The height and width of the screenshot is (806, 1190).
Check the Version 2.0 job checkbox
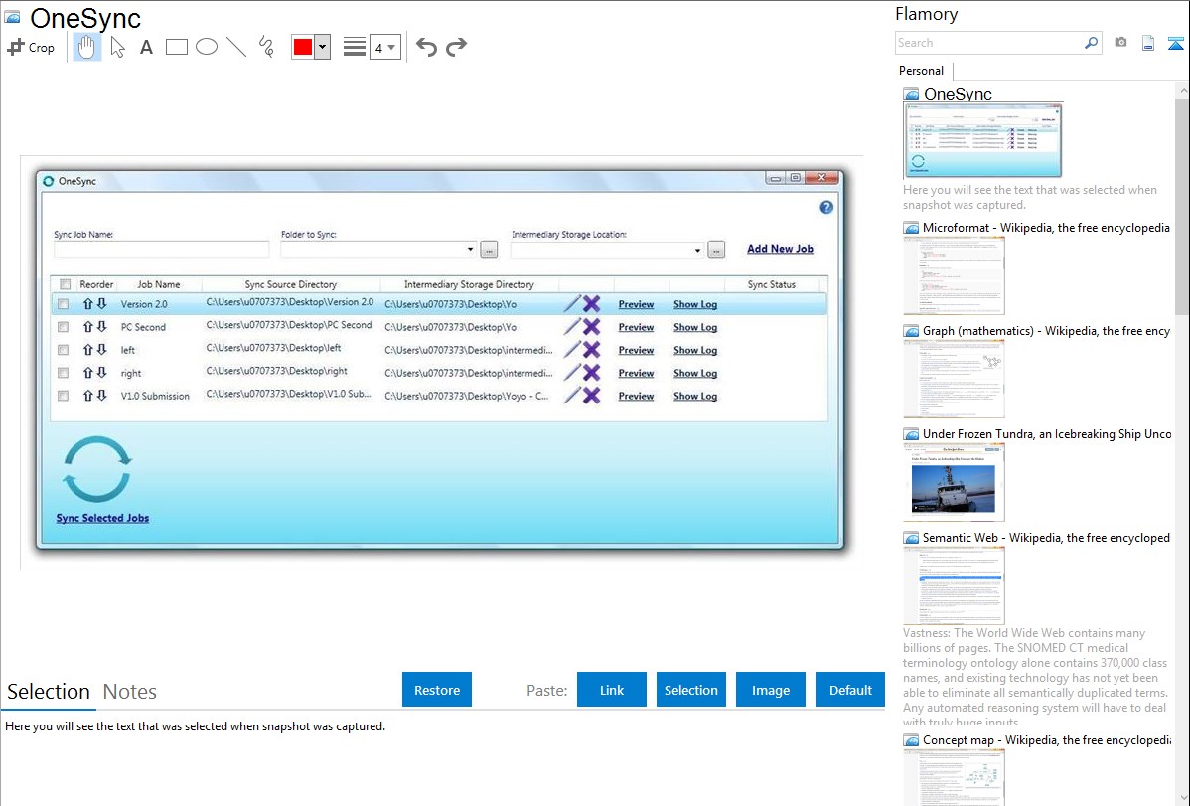pos(63,304)
